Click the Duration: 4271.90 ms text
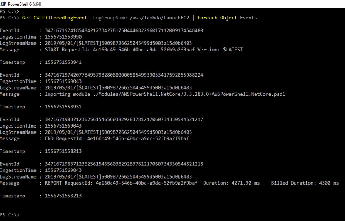The width and height of the screenshot is (345, 221). [231, 183]
